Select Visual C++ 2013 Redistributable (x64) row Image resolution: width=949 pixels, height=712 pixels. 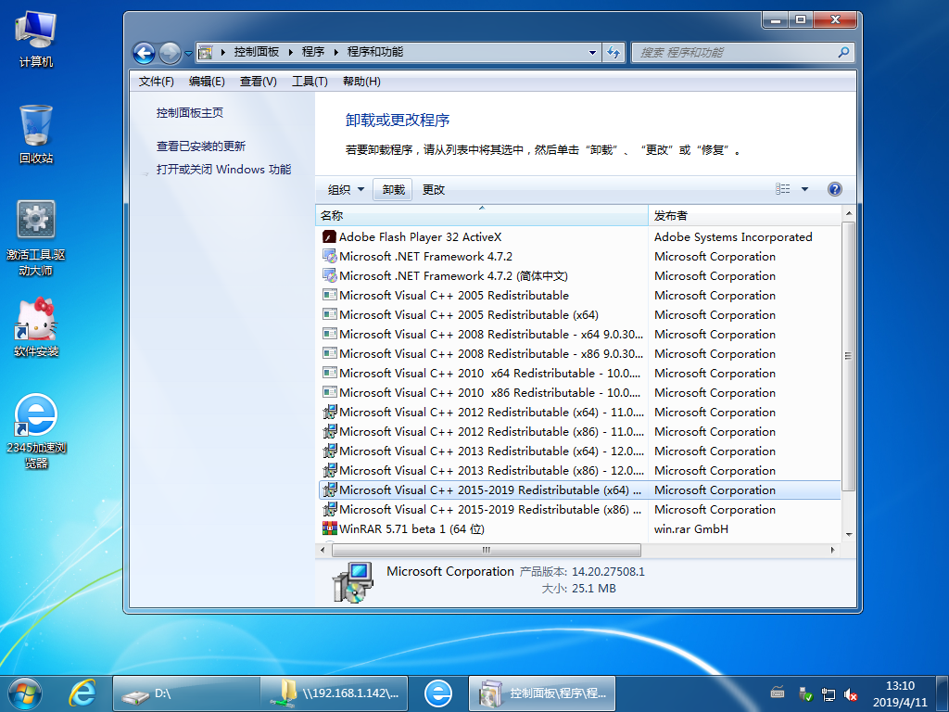pyautogui.click(x=579, y=451)
